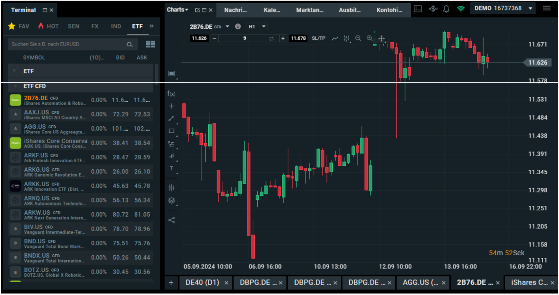This screenshot has width=559, height=295.
Task: Toggle SL/TP display on the chart
Action: pyautogui.click(x=318, y=38)
